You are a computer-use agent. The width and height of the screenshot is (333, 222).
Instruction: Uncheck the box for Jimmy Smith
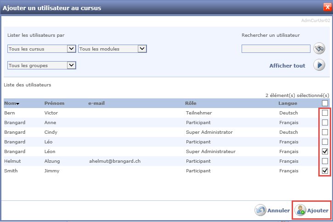tap(325, 171)
